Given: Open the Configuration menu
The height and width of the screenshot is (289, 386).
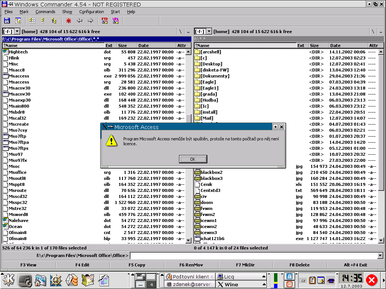Looking at the screenshot, I should (91, 12).
